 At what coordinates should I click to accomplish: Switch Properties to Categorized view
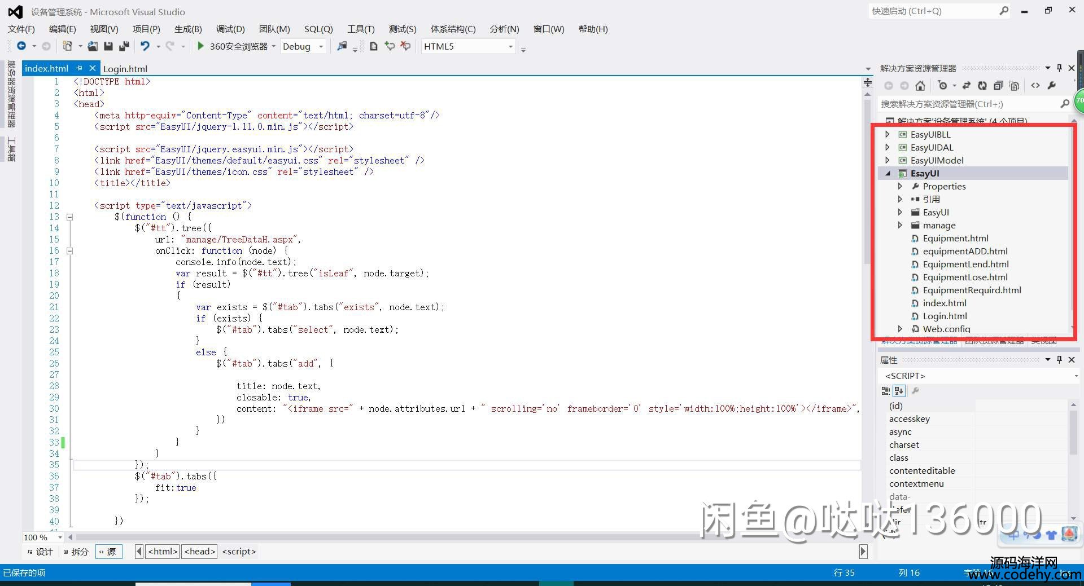point(885,390)
